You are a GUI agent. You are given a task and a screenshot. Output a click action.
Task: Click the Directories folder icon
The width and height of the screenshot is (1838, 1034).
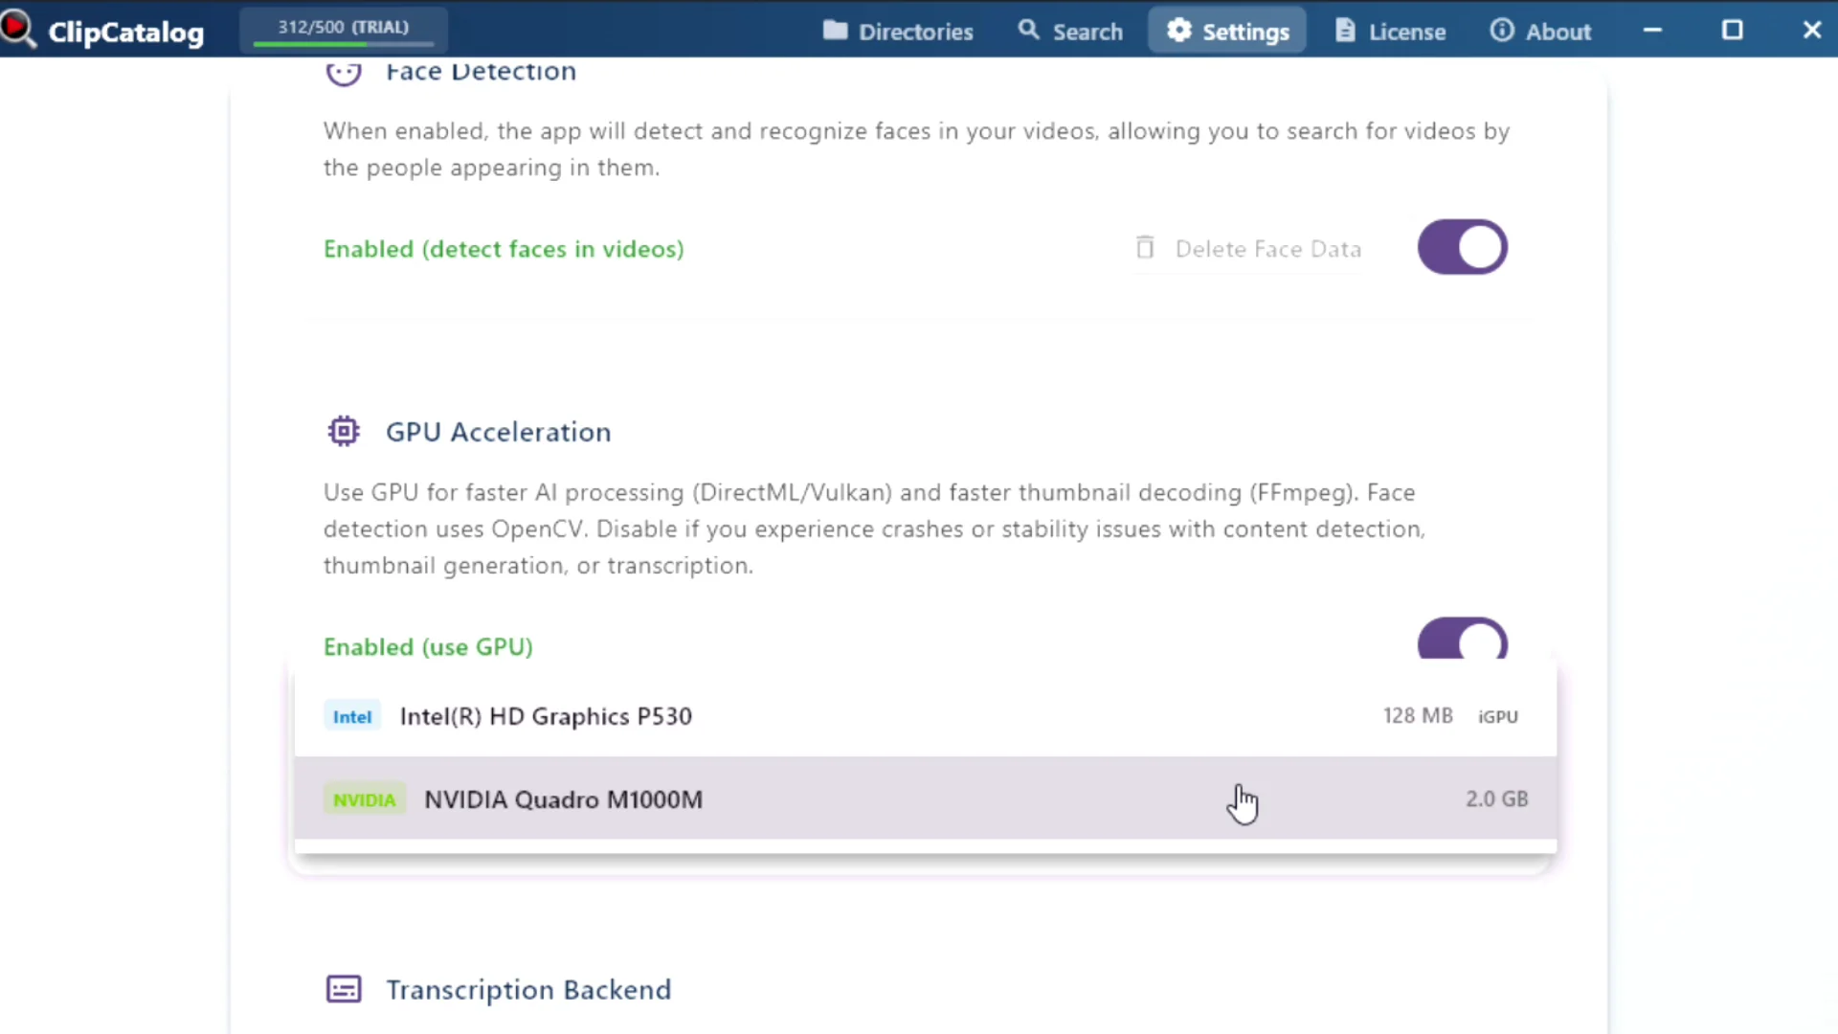coord(836,31)
